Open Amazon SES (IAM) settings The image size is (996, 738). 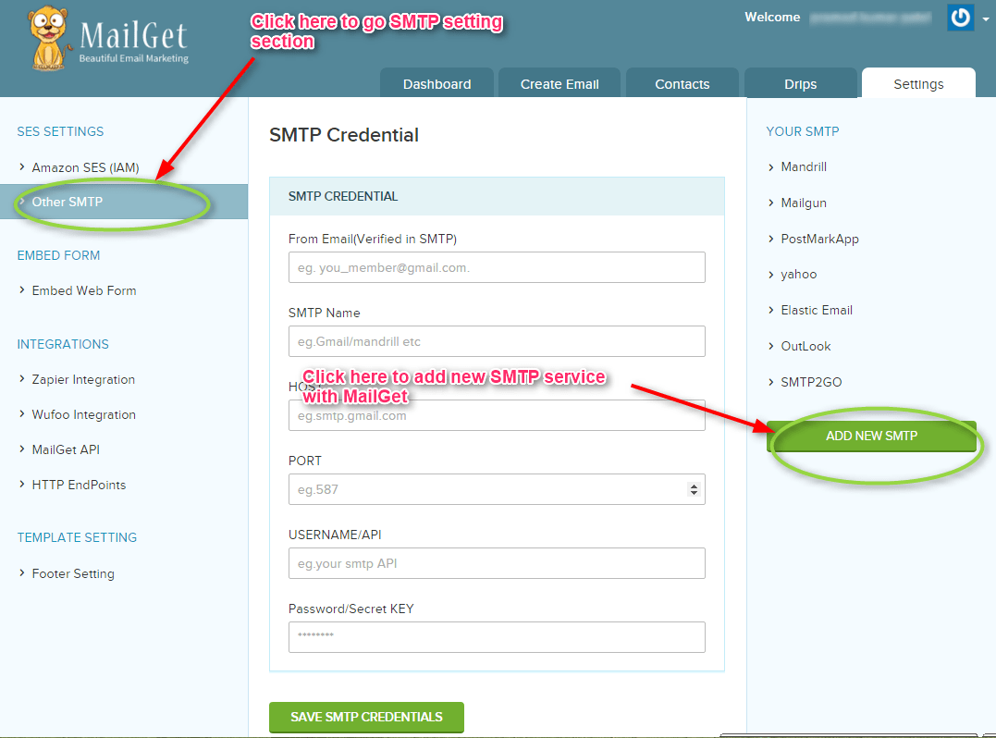[85, 167]
